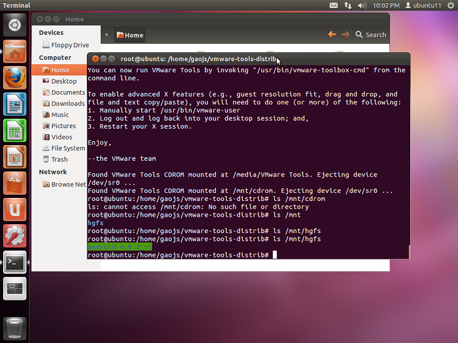Select the Terminal launcher icon
Image resolution: width=458 pixels, height=343 pixels.
[14, 262]
